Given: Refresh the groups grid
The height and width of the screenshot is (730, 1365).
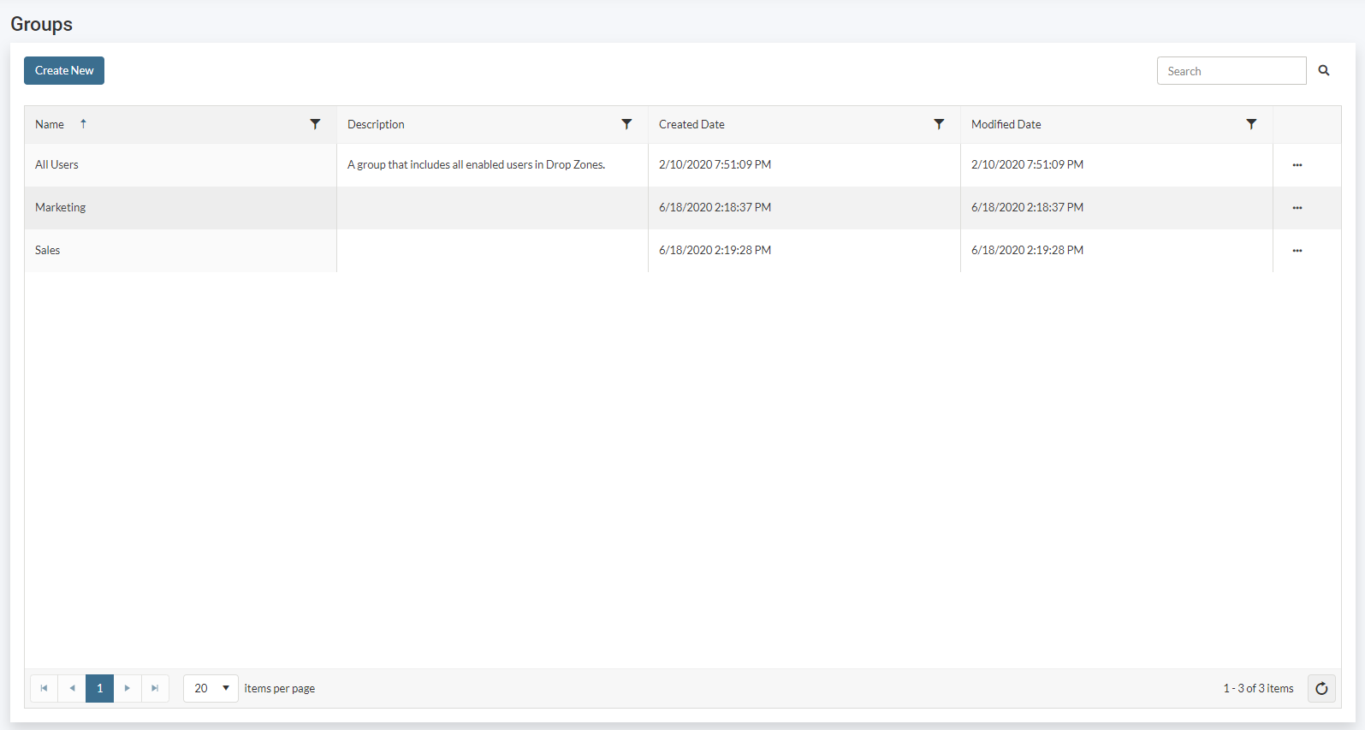Looking at the screenshot, I should 1321,689.
